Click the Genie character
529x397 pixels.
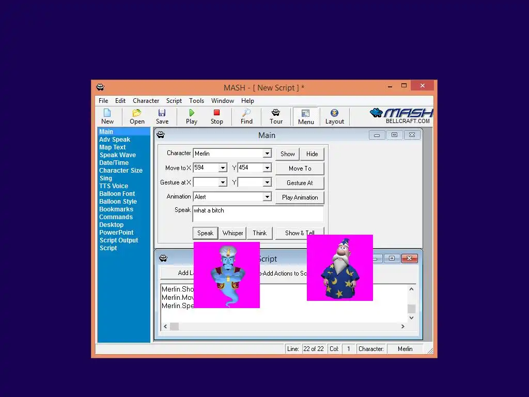pyautogui.click(x=227, y=275)
